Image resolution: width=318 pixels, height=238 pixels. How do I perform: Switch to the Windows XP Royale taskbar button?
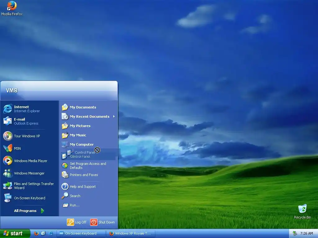coord(131,233)
